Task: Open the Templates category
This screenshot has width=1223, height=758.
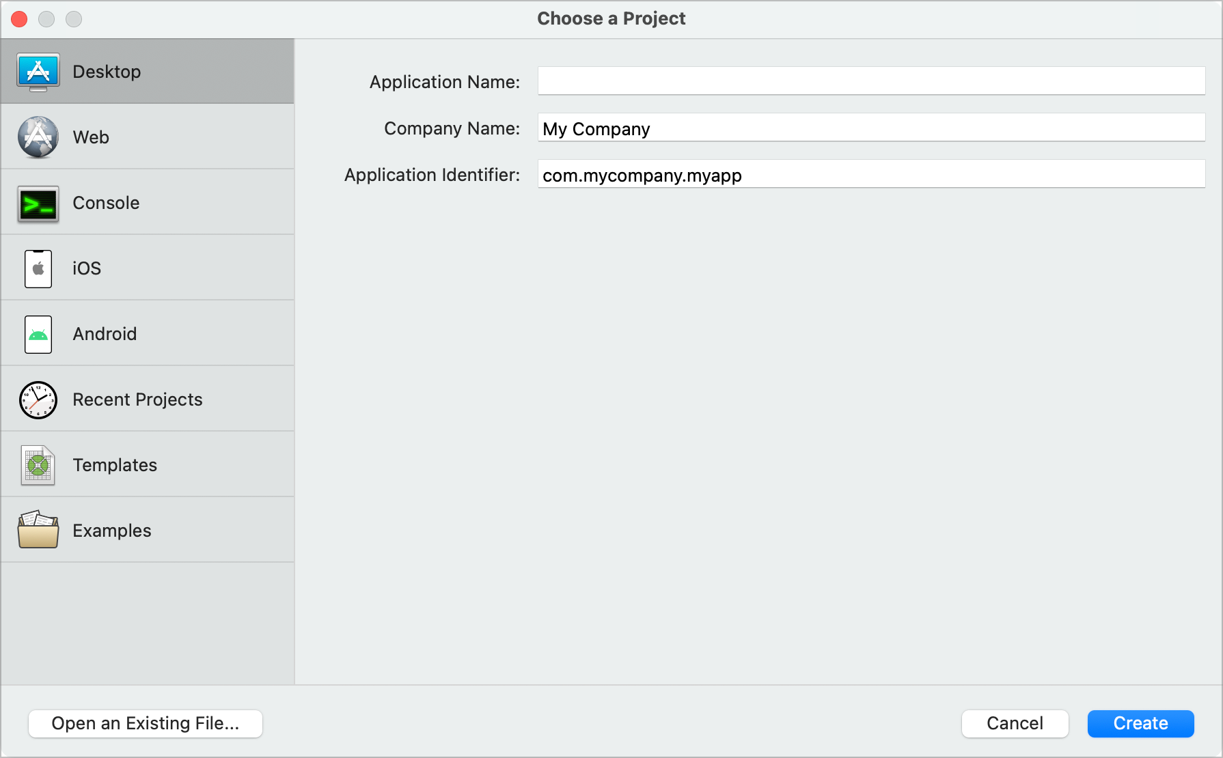Action: [115, 465]
